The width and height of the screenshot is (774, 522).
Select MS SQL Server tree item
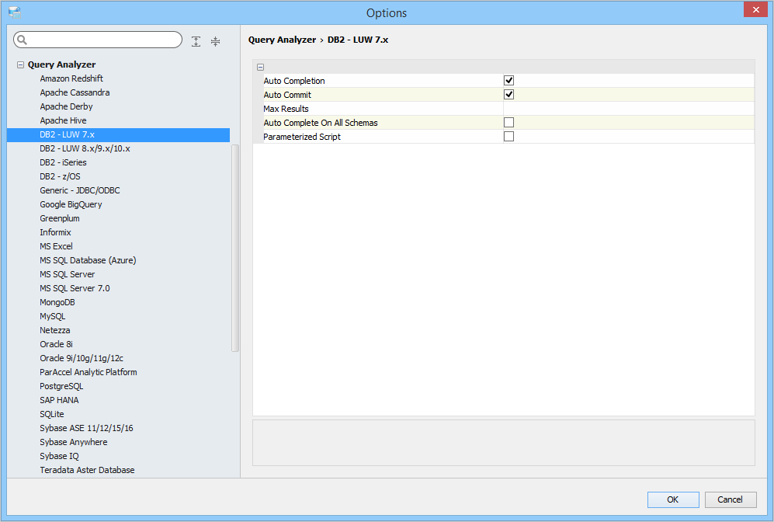tap(67, 274)
